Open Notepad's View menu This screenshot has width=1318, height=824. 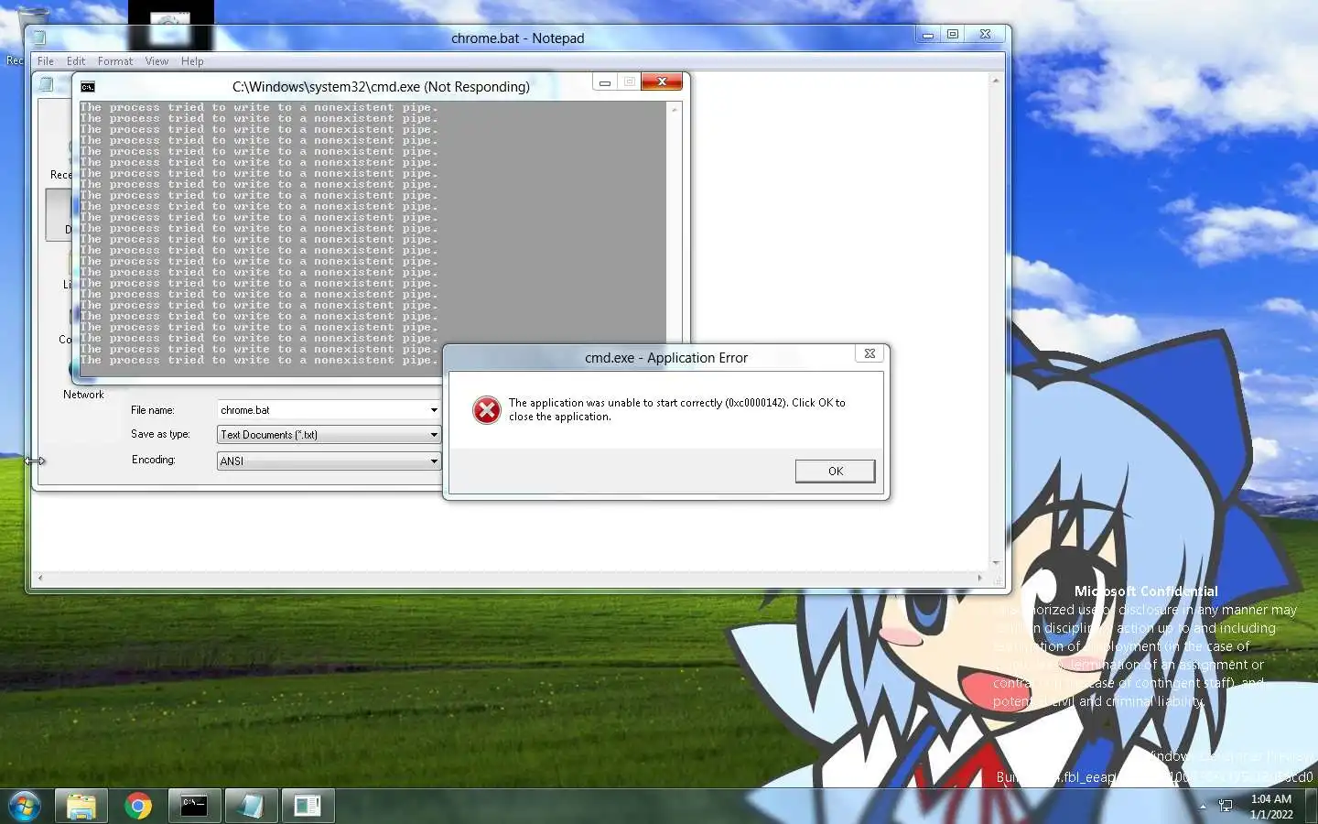click(x=157, y=61)
